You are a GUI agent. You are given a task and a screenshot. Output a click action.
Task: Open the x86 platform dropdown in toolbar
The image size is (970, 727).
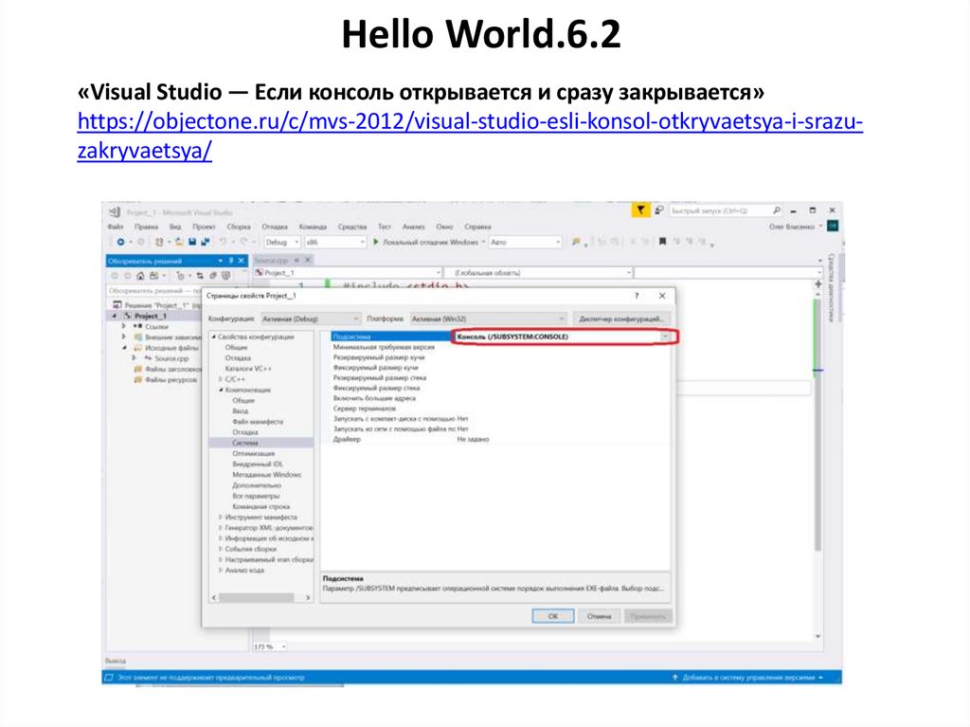[x=335, y=242]
